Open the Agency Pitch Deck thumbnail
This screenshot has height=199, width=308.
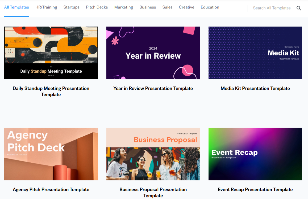pos(51,154)
